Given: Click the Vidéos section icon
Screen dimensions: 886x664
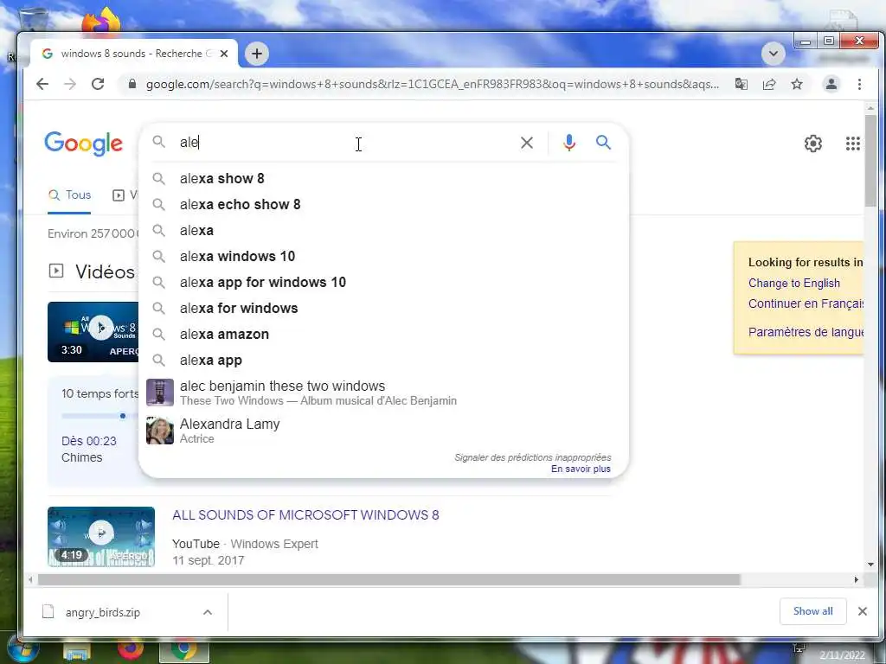Looking at the screenshot, I should tap(56, 271).
